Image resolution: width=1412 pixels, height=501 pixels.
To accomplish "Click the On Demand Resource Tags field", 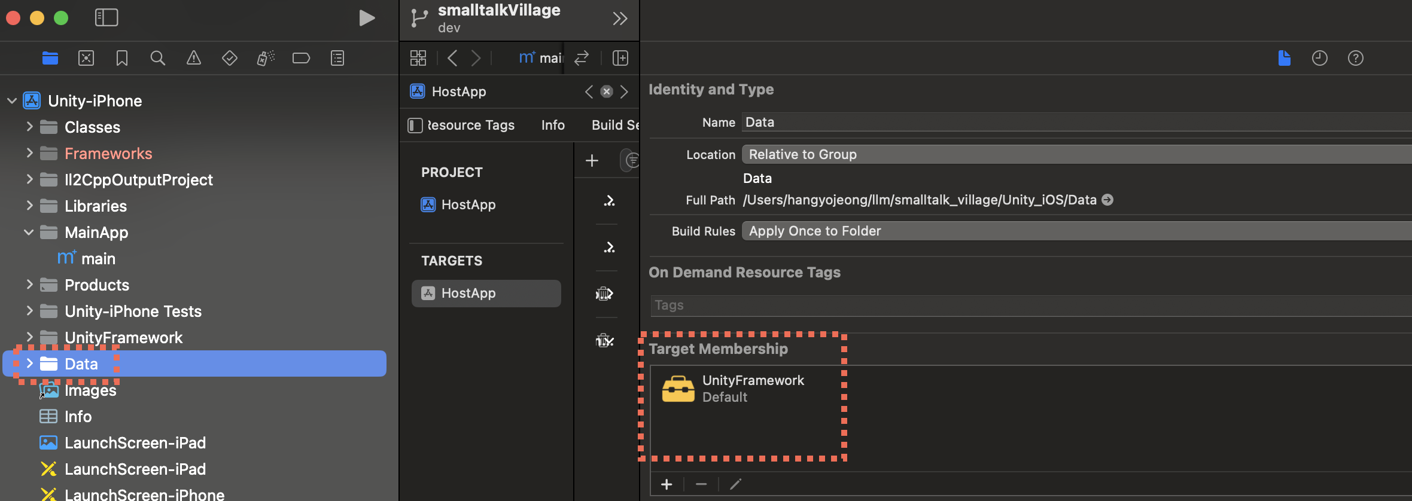I will point(1031,305).
